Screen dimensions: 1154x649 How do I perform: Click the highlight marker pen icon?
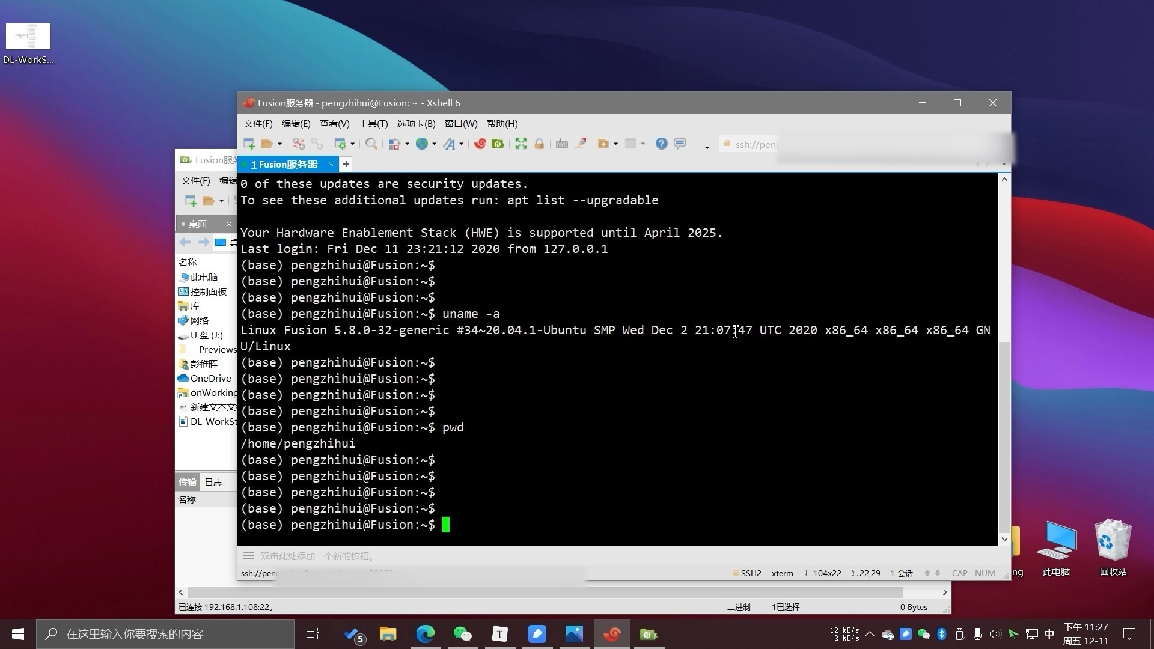pos(580,144)
